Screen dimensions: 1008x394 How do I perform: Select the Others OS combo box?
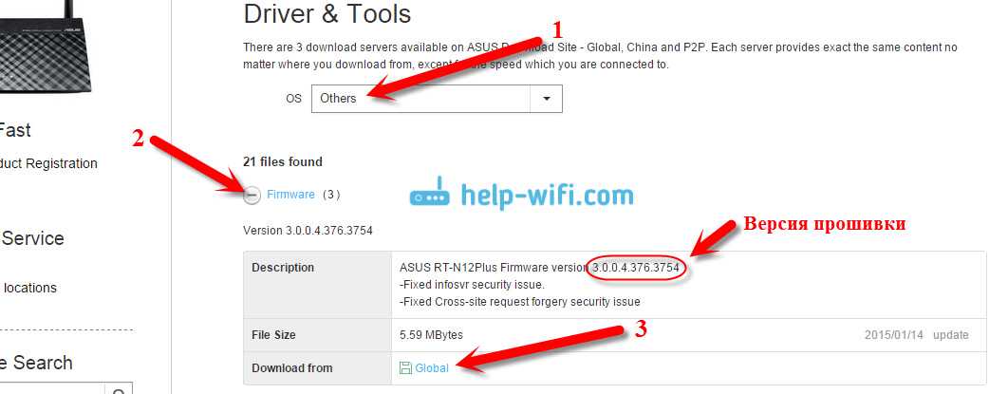tap(438, 99)
